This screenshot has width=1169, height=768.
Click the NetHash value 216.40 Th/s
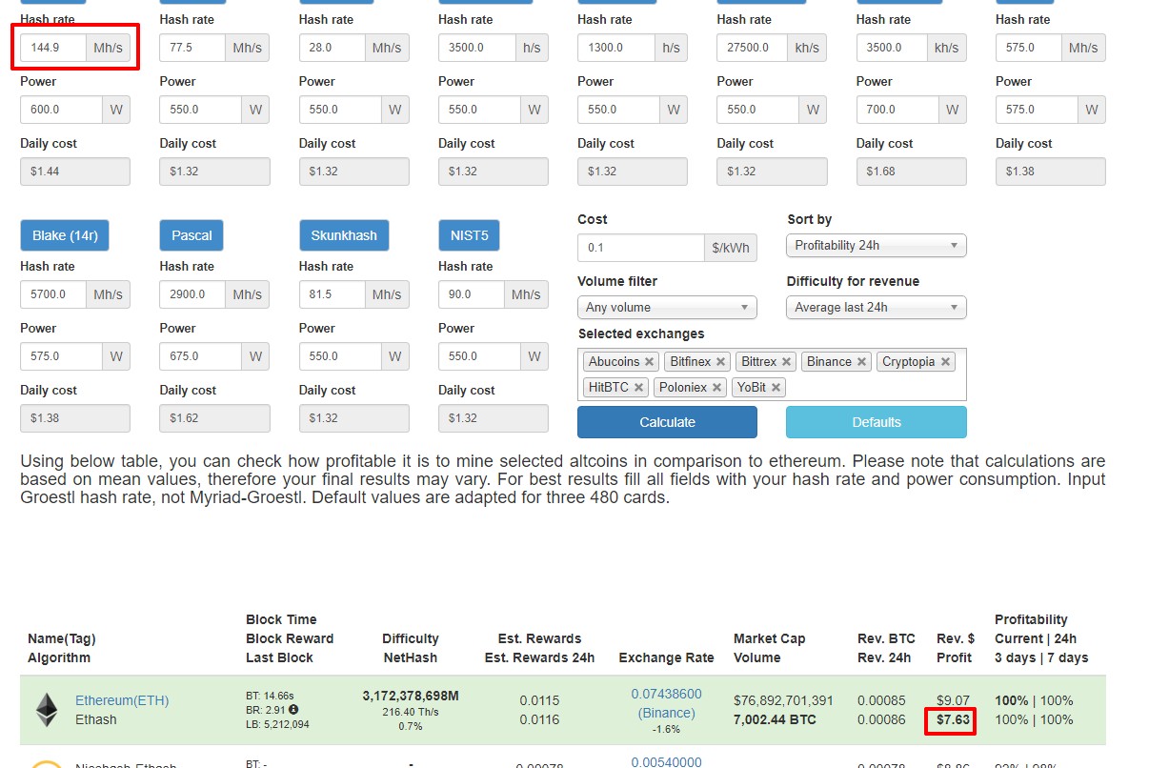411,712
